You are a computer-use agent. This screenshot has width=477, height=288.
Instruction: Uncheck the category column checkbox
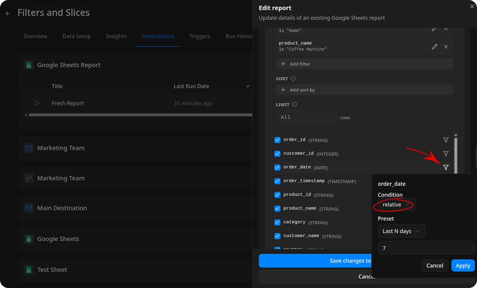(x=277, y=222)
